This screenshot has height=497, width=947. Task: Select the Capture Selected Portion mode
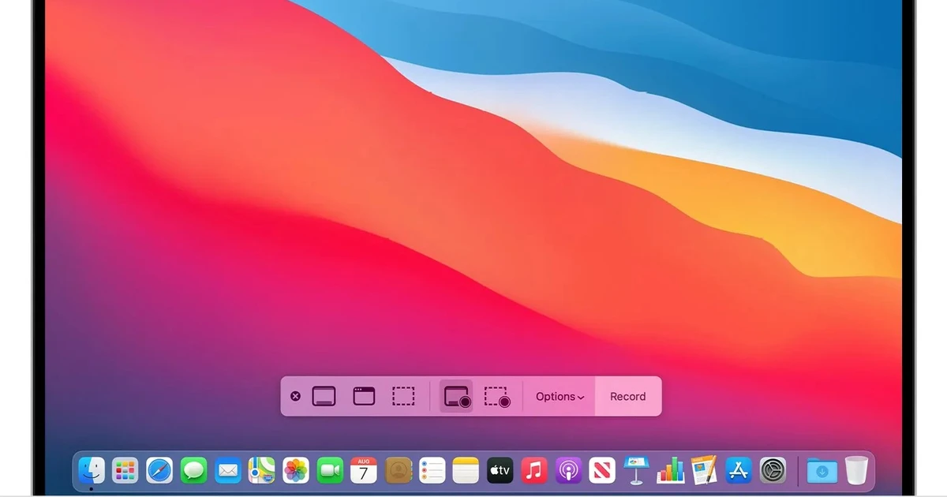403,396
